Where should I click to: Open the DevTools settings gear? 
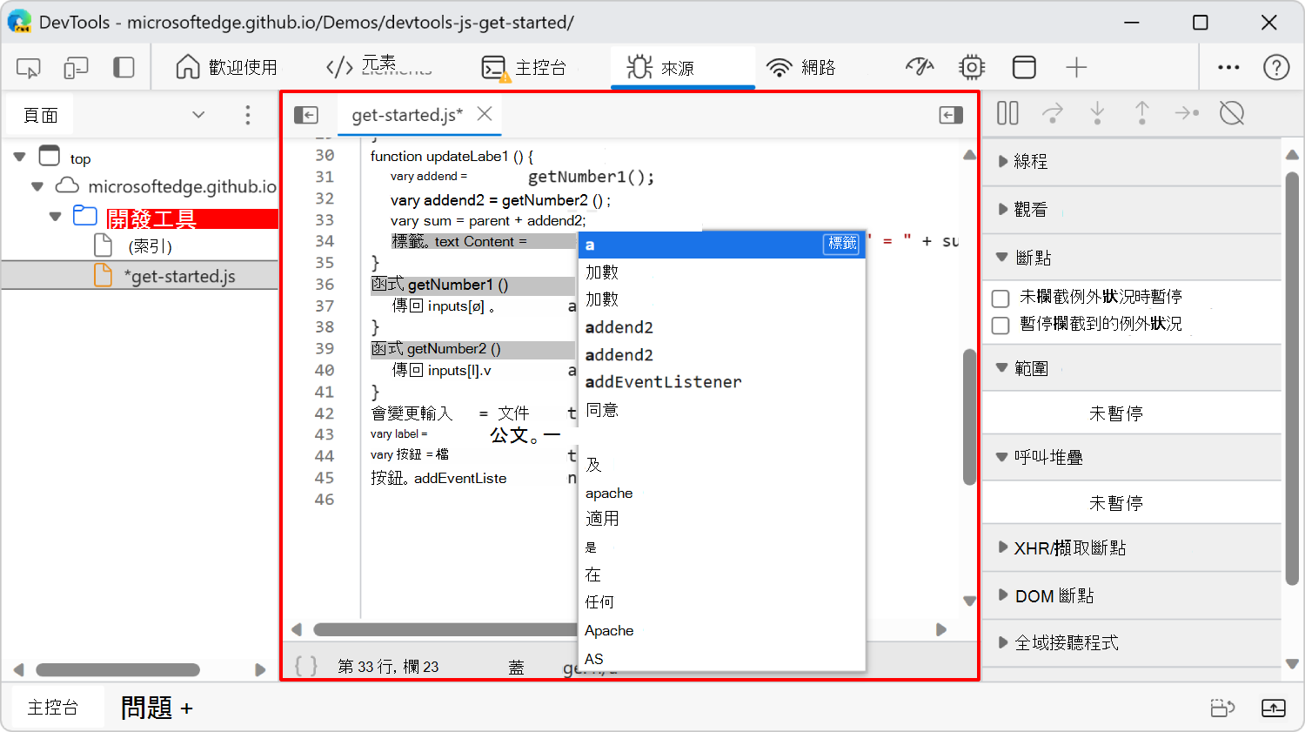pyautogui.click(x=972, y=66)
